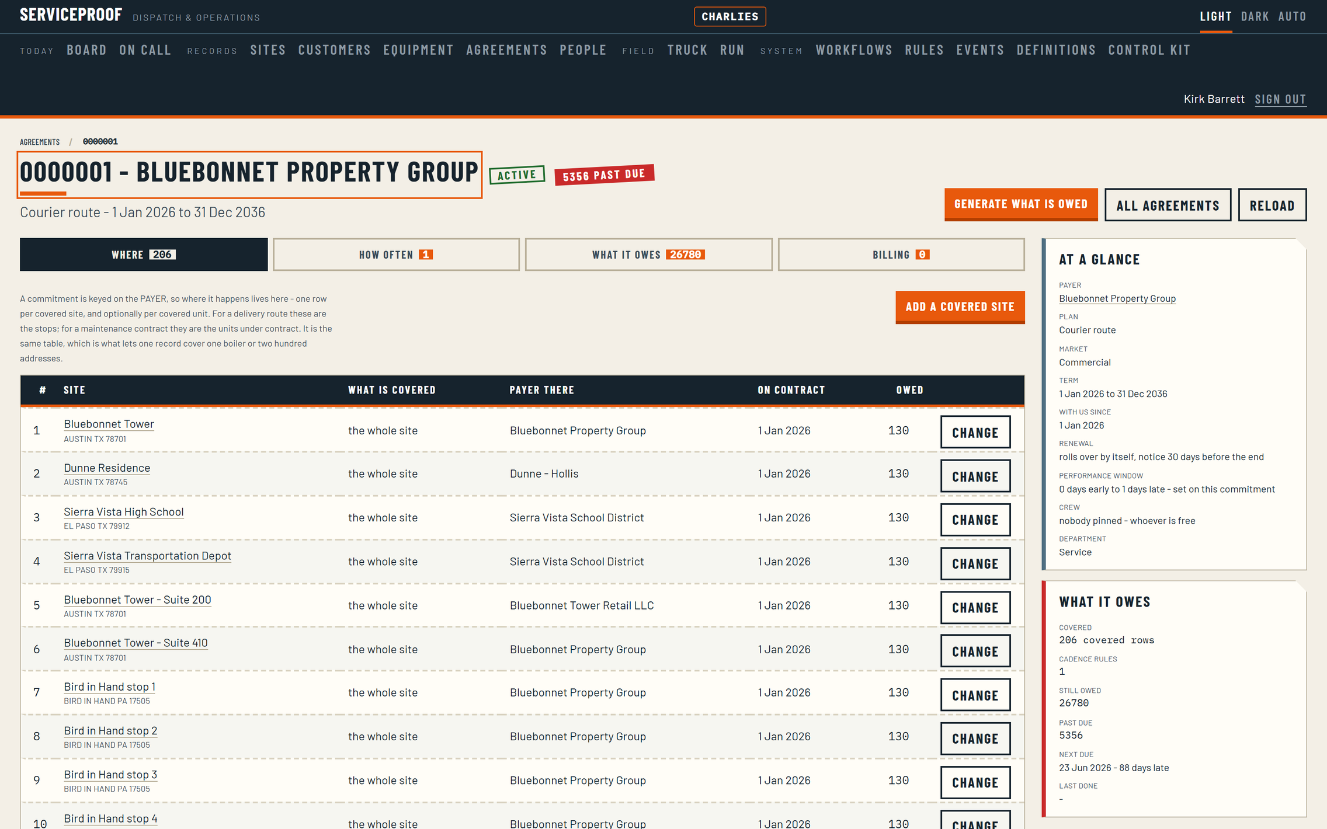Open Bird in Hand stop 4 site
The image size is (1327, 829).
(x=110, y=818)
